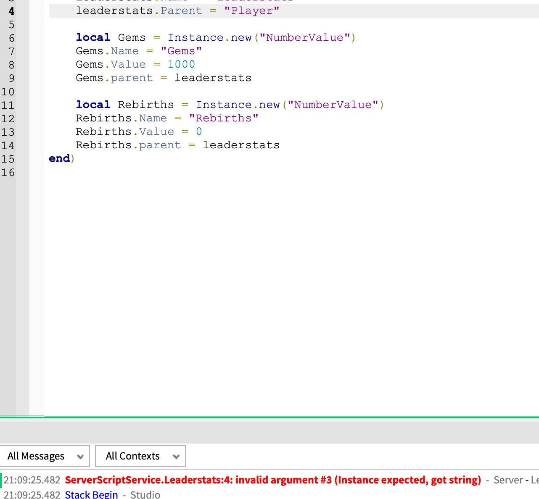The image size is (539, 499).
Task: Click the Stack Begin link in output
Action: point(91,494)
